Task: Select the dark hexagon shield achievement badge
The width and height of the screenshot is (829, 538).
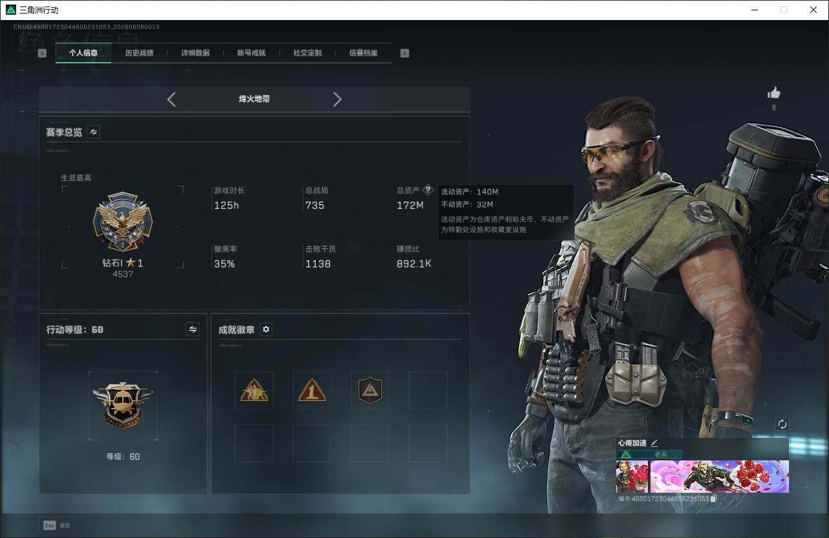Action: pos(370,390)
